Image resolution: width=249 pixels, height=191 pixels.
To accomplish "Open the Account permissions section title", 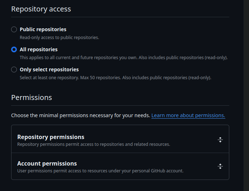I will pyautogui.click(x=47, y=163).
